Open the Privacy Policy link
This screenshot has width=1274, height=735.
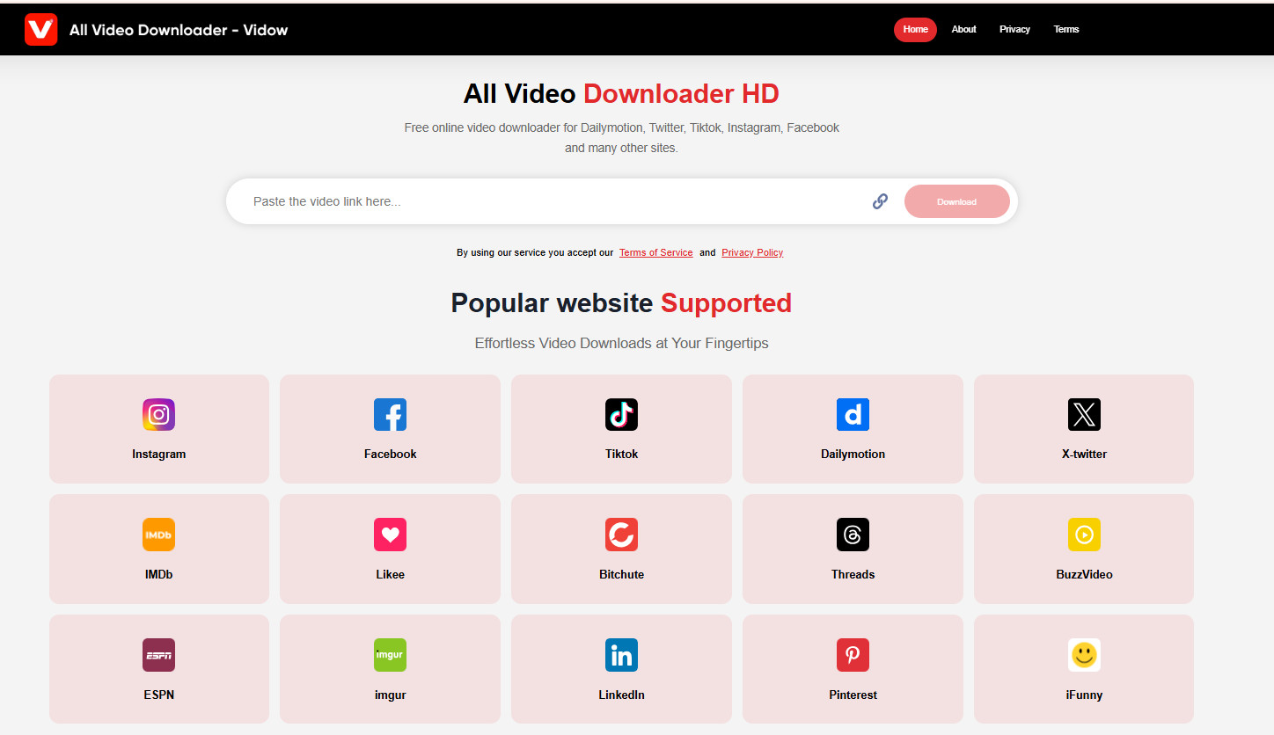752,252
